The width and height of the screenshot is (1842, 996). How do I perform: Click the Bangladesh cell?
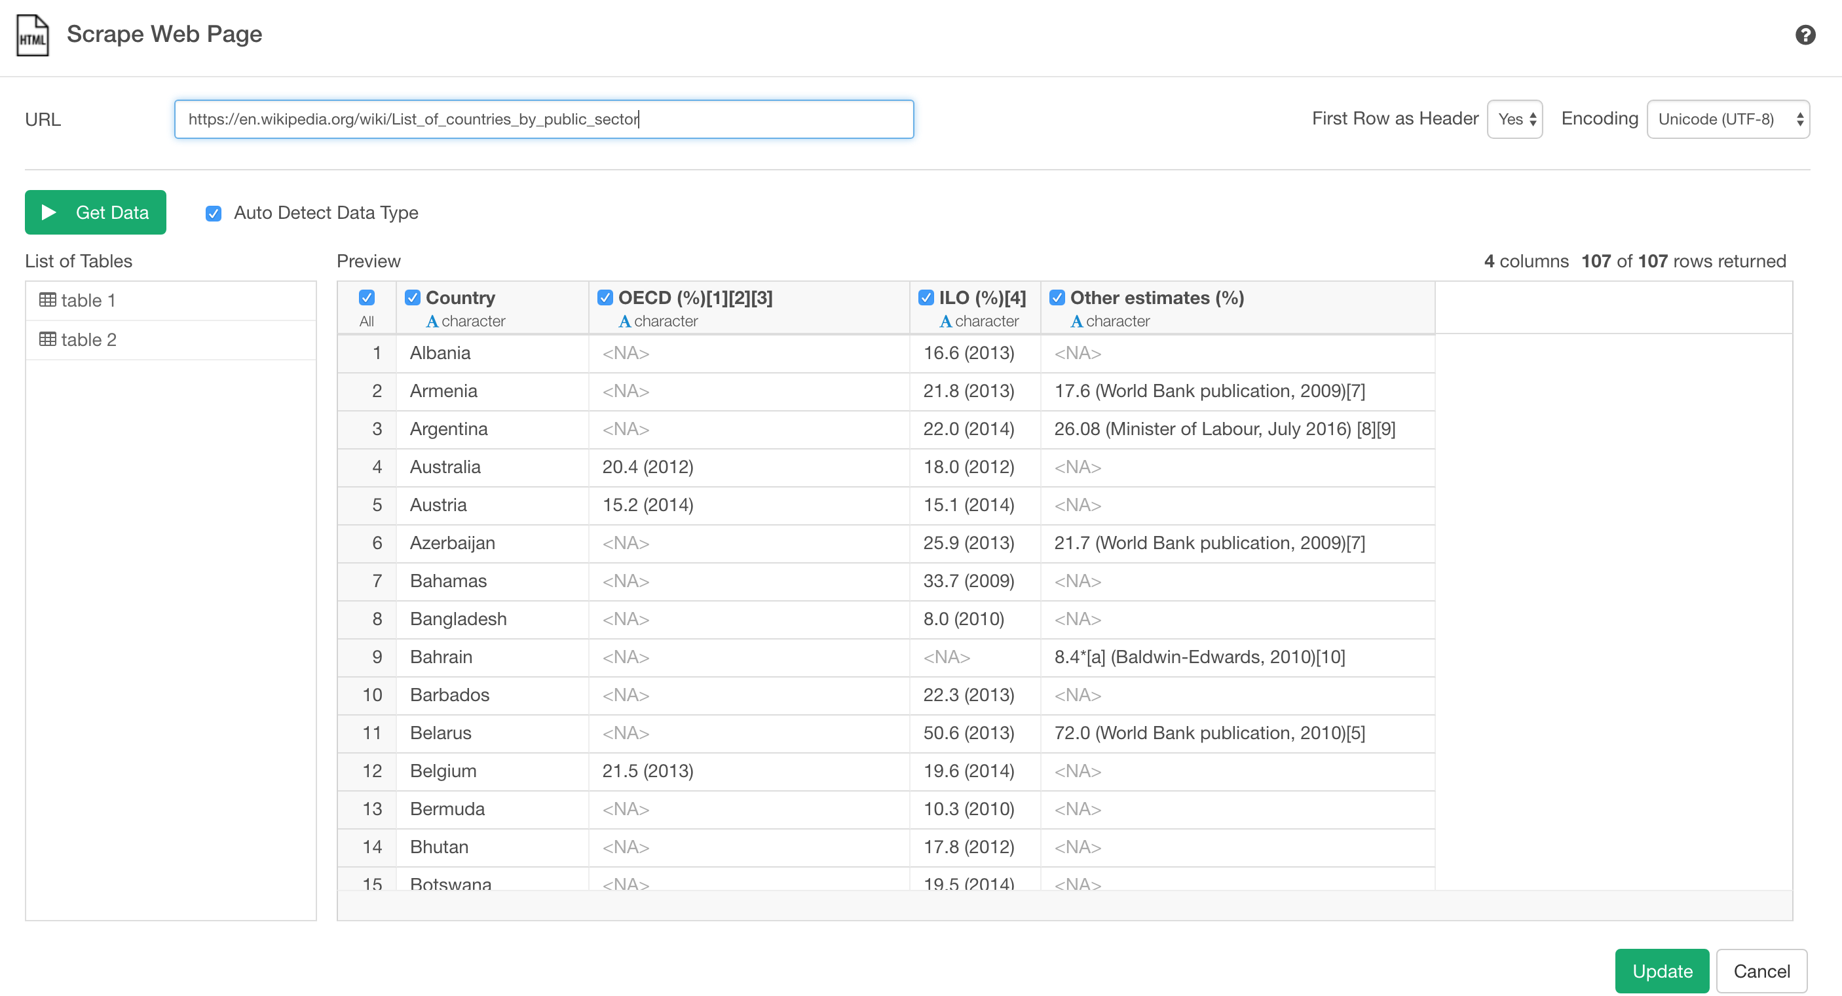pyautogui.click(x=492, y=619)
